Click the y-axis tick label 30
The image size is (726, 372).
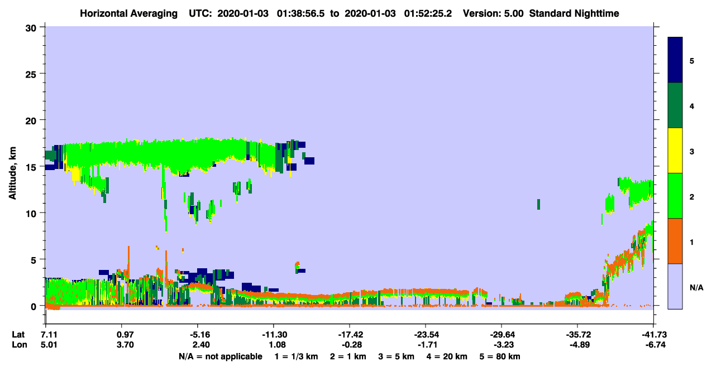coord(32,27)
